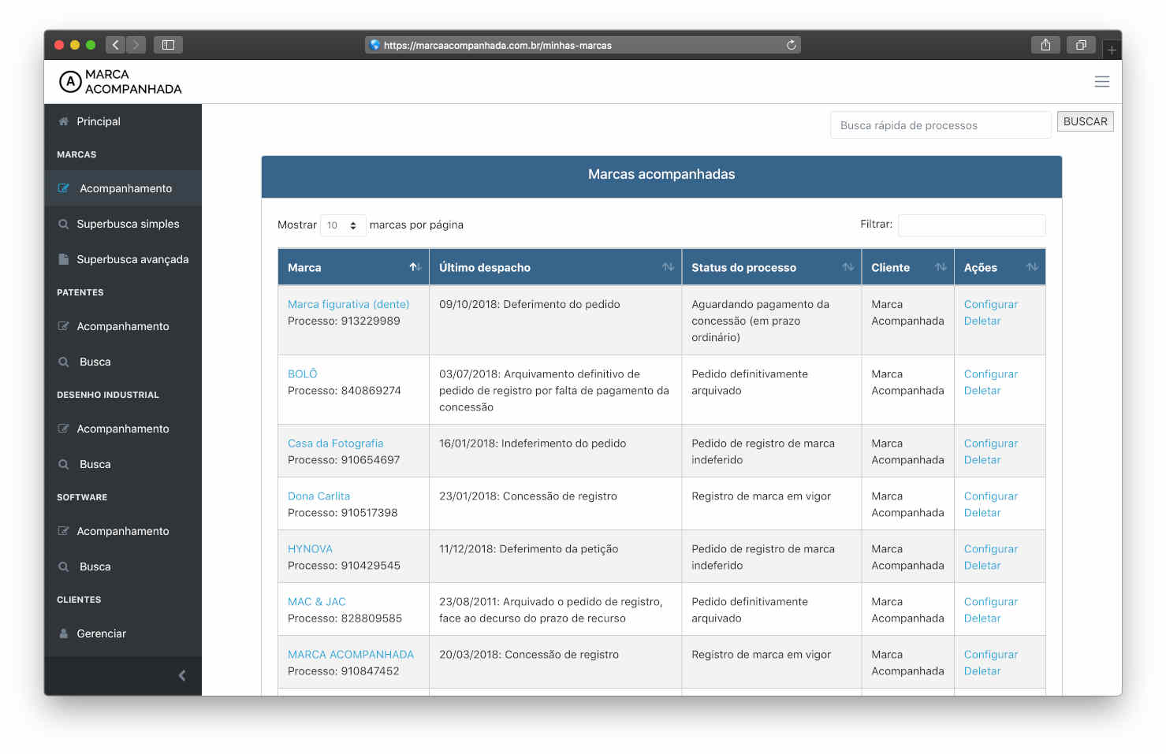Screen dimensions: 1166x754
Task: Sort by the Ações column header
Action: click(1000, 267)
